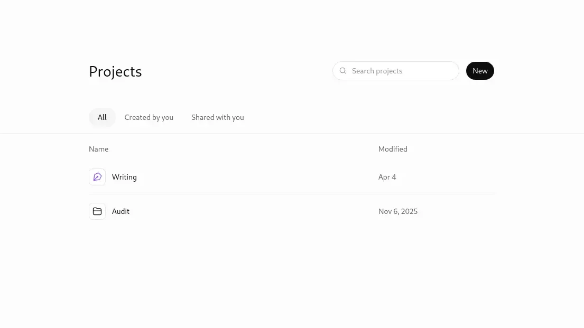
Task: Sort by the Name column header
Action: coord(98,149)
